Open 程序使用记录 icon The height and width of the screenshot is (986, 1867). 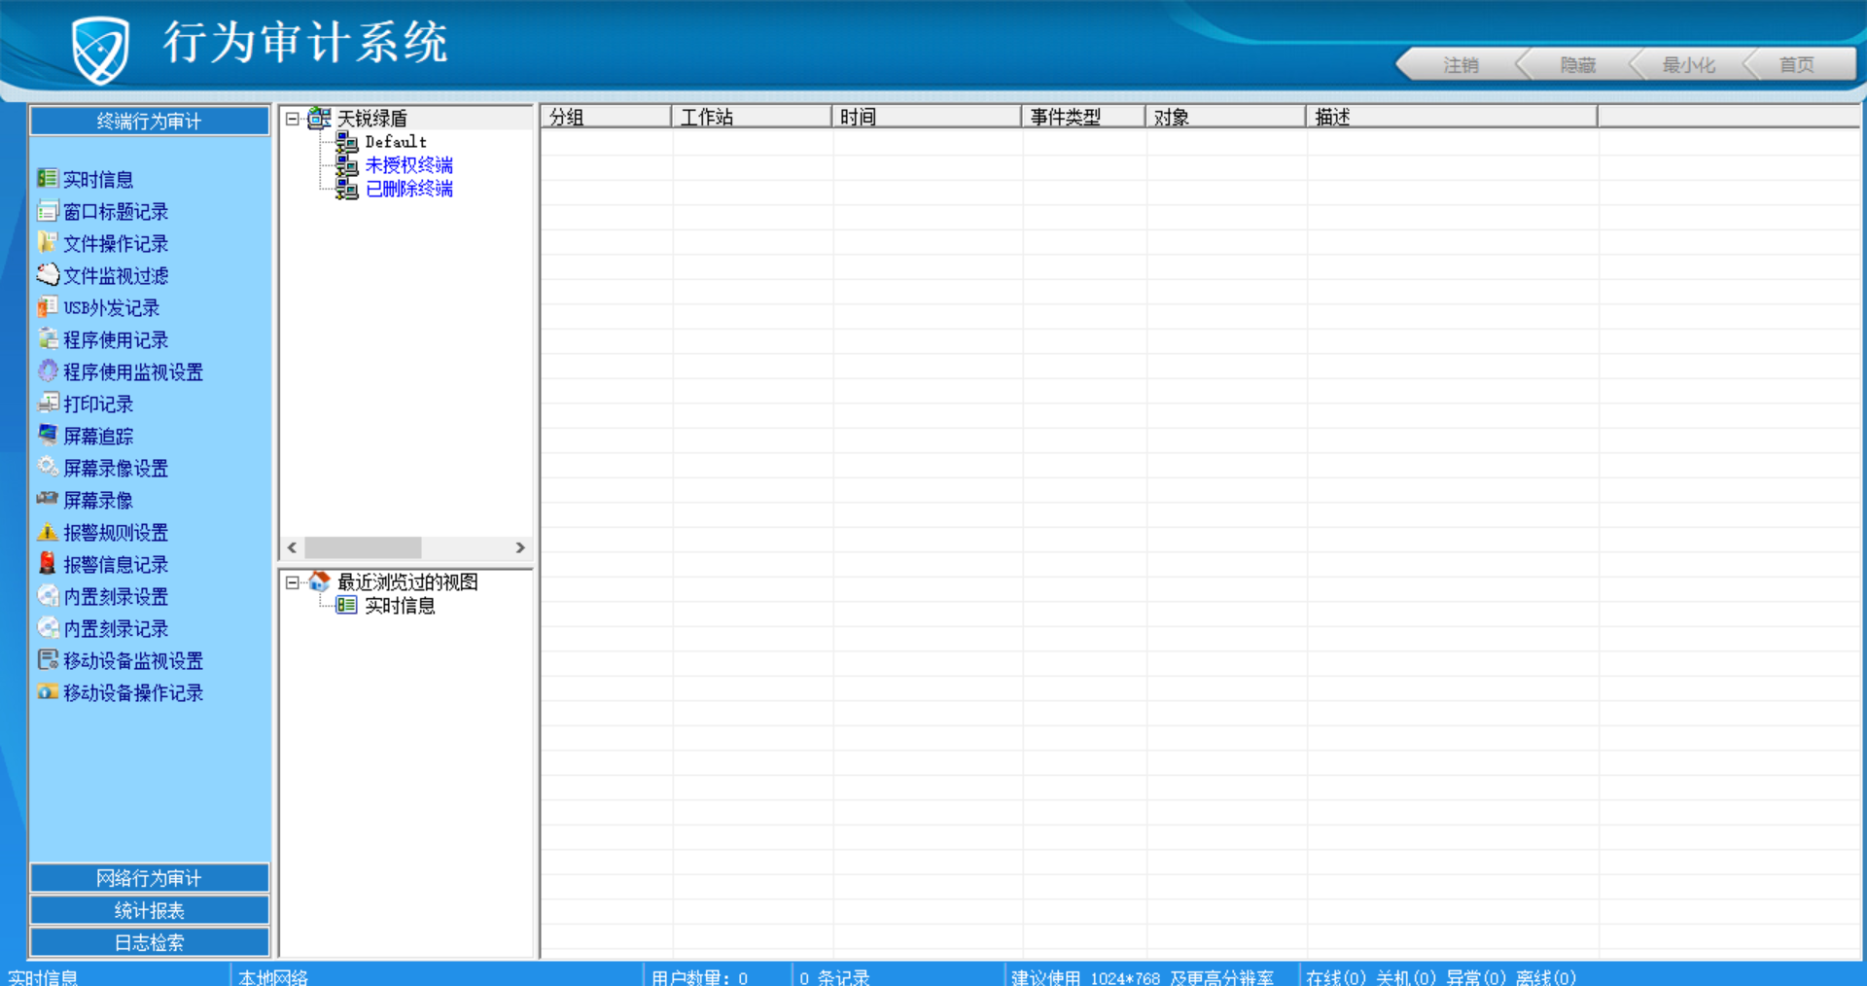[47, 338]
